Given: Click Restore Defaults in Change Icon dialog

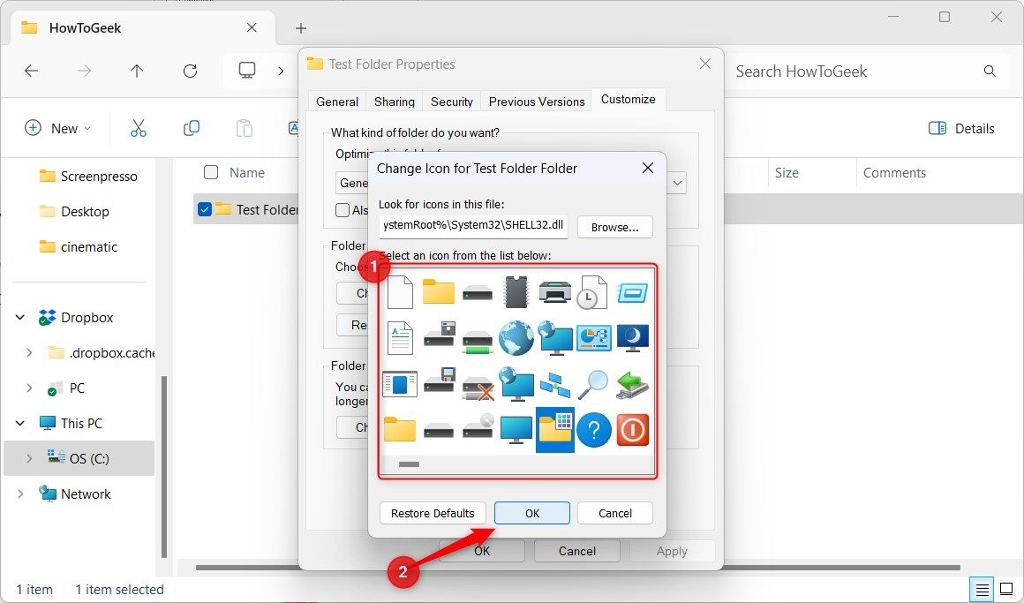Looking at the screenshot, I should [x=433, y=514].
